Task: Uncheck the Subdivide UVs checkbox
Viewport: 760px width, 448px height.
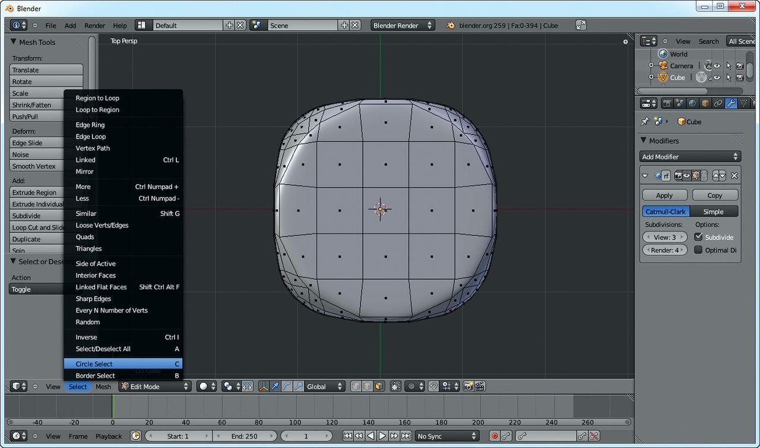Action: 698,237
